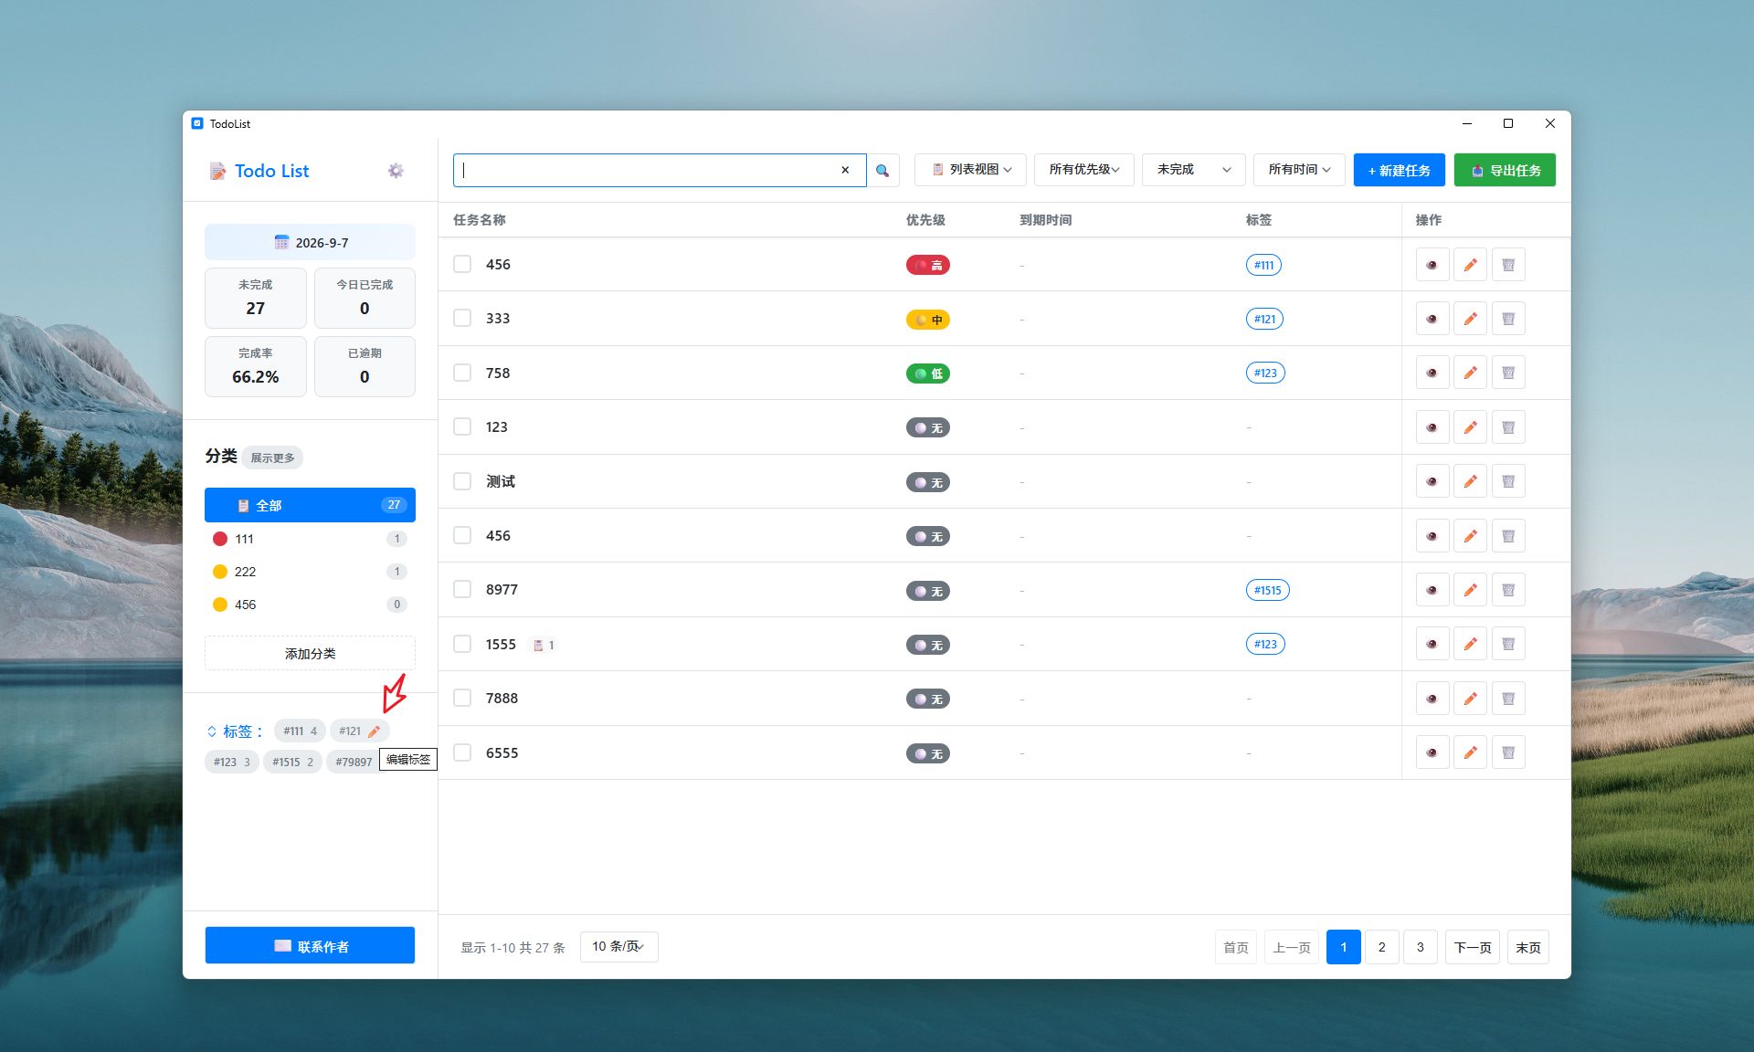Image resolution: width=1754 pixels, height=1052 pixels.
Task: Delete task 6555 with trash icon
Action: [1508, 752]
